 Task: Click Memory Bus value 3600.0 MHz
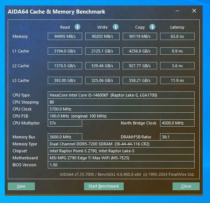point(65,137)
